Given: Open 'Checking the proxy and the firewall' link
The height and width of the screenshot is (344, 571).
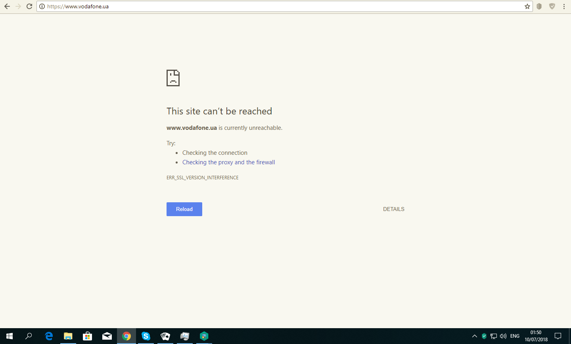Looking at the screenshot, I should pos(228,162).
